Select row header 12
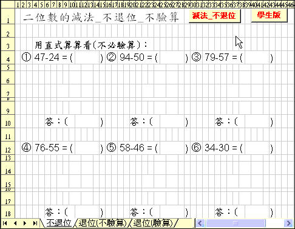Image resolution: width=295 pixels, height=229 pixels. tap(8, 148)
